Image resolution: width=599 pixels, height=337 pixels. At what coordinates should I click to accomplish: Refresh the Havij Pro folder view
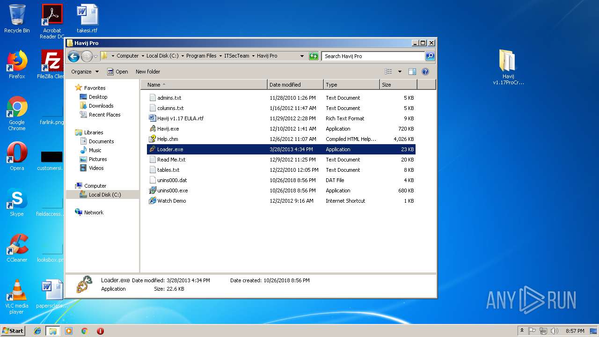[x=314, y=56]
